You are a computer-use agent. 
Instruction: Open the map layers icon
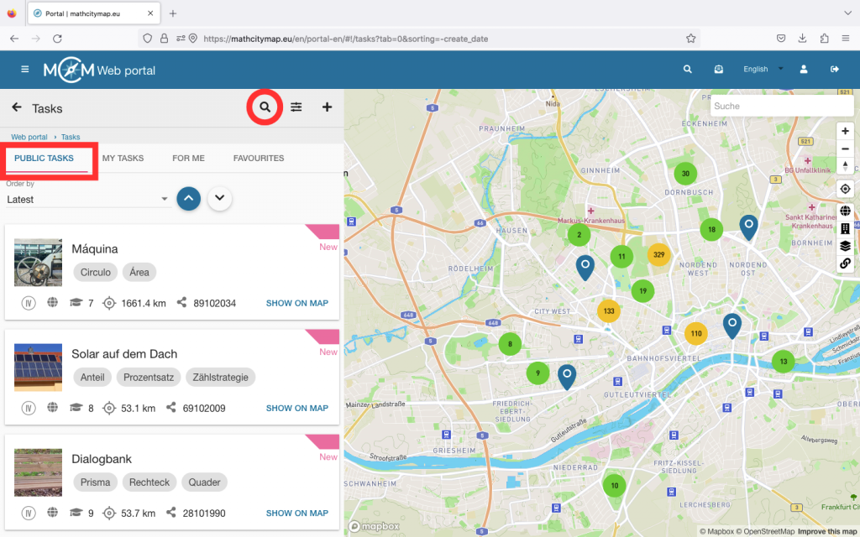pyautogui.click(x=845, y=246)
